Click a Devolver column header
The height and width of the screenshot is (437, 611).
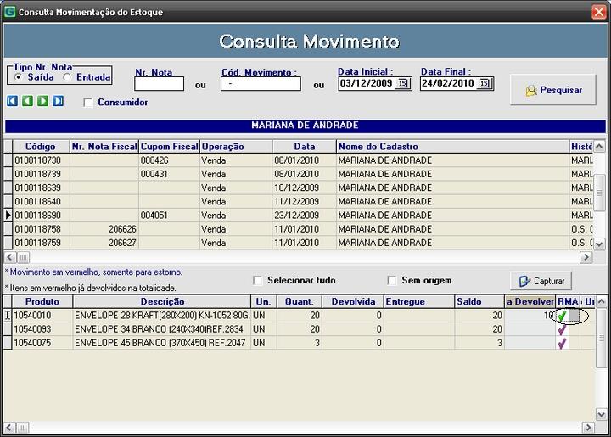[530, 302]
